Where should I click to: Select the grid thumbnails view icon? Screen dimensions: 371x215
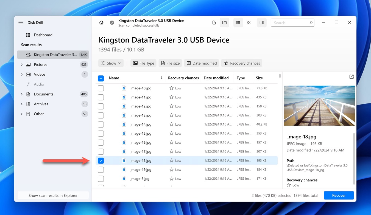point(249,23)
